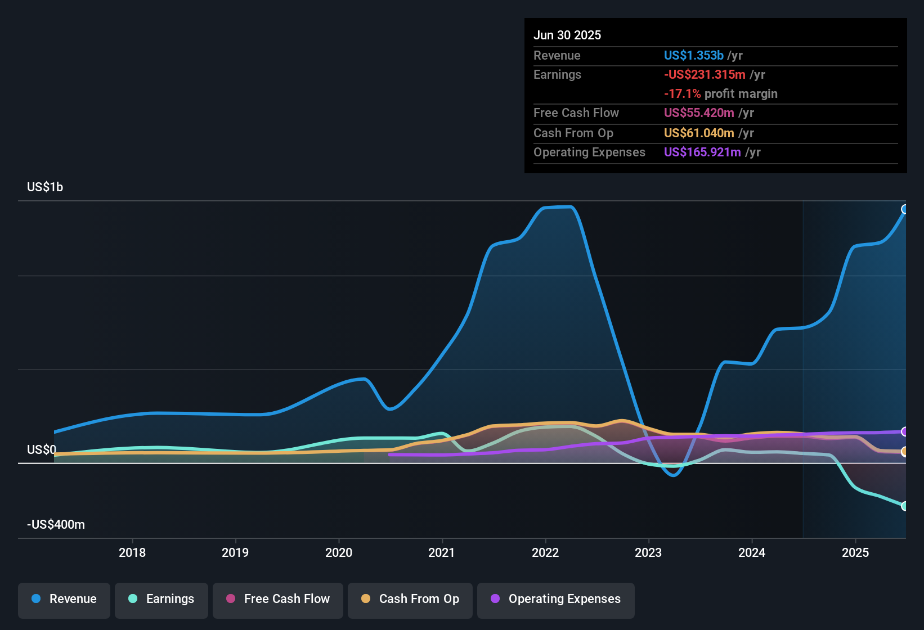Select the 2022 year tick label
This screenshot has height=630, width=924.
[x=545, y=553]
